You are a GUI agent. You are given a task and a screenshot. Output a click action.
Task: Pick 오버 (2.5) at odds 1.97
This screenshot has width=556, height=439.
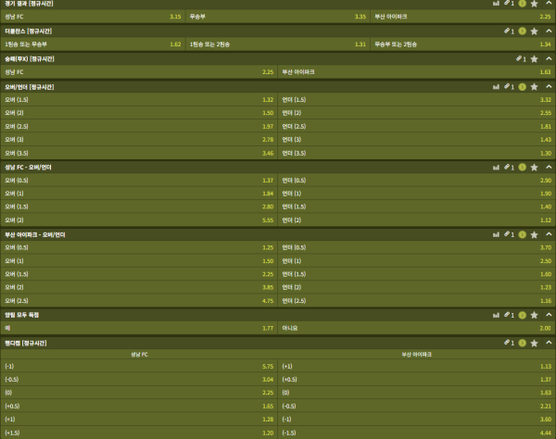(x=139, y=125)
